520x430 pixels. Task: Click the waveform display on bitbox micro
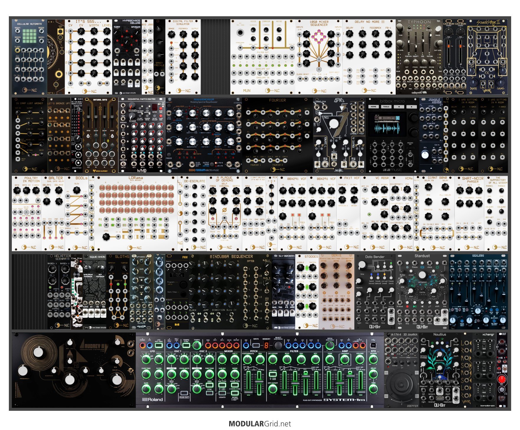(387, 128)
